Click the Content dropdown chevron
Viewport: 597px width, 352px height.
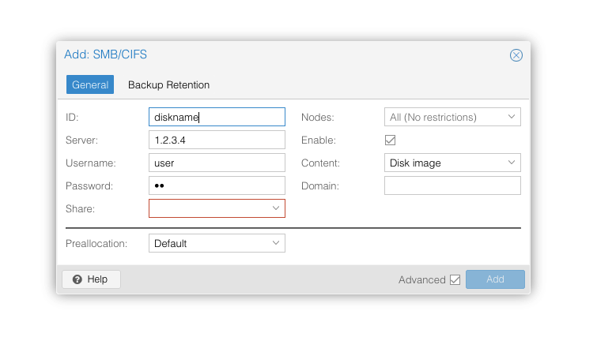tap(512, 163)
